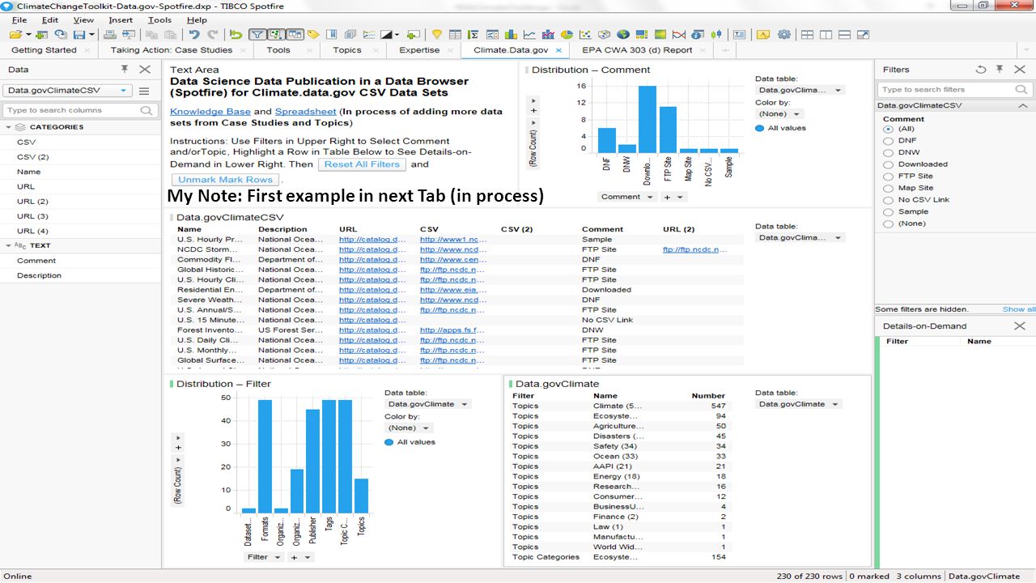Click the Save disk icon
This screenshot has height=583, width=1036.
tap(79, 35)
